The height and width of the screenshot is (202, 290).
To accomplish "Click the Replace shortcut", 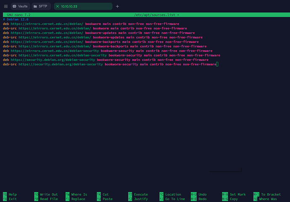I will [76, 199].
